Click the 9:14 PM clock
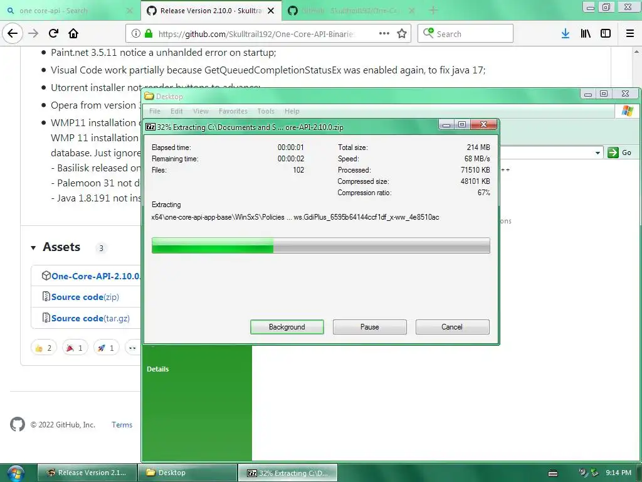The height and width of the screenshot is (482, 642). pyautogui.click(x=618, y=473)
